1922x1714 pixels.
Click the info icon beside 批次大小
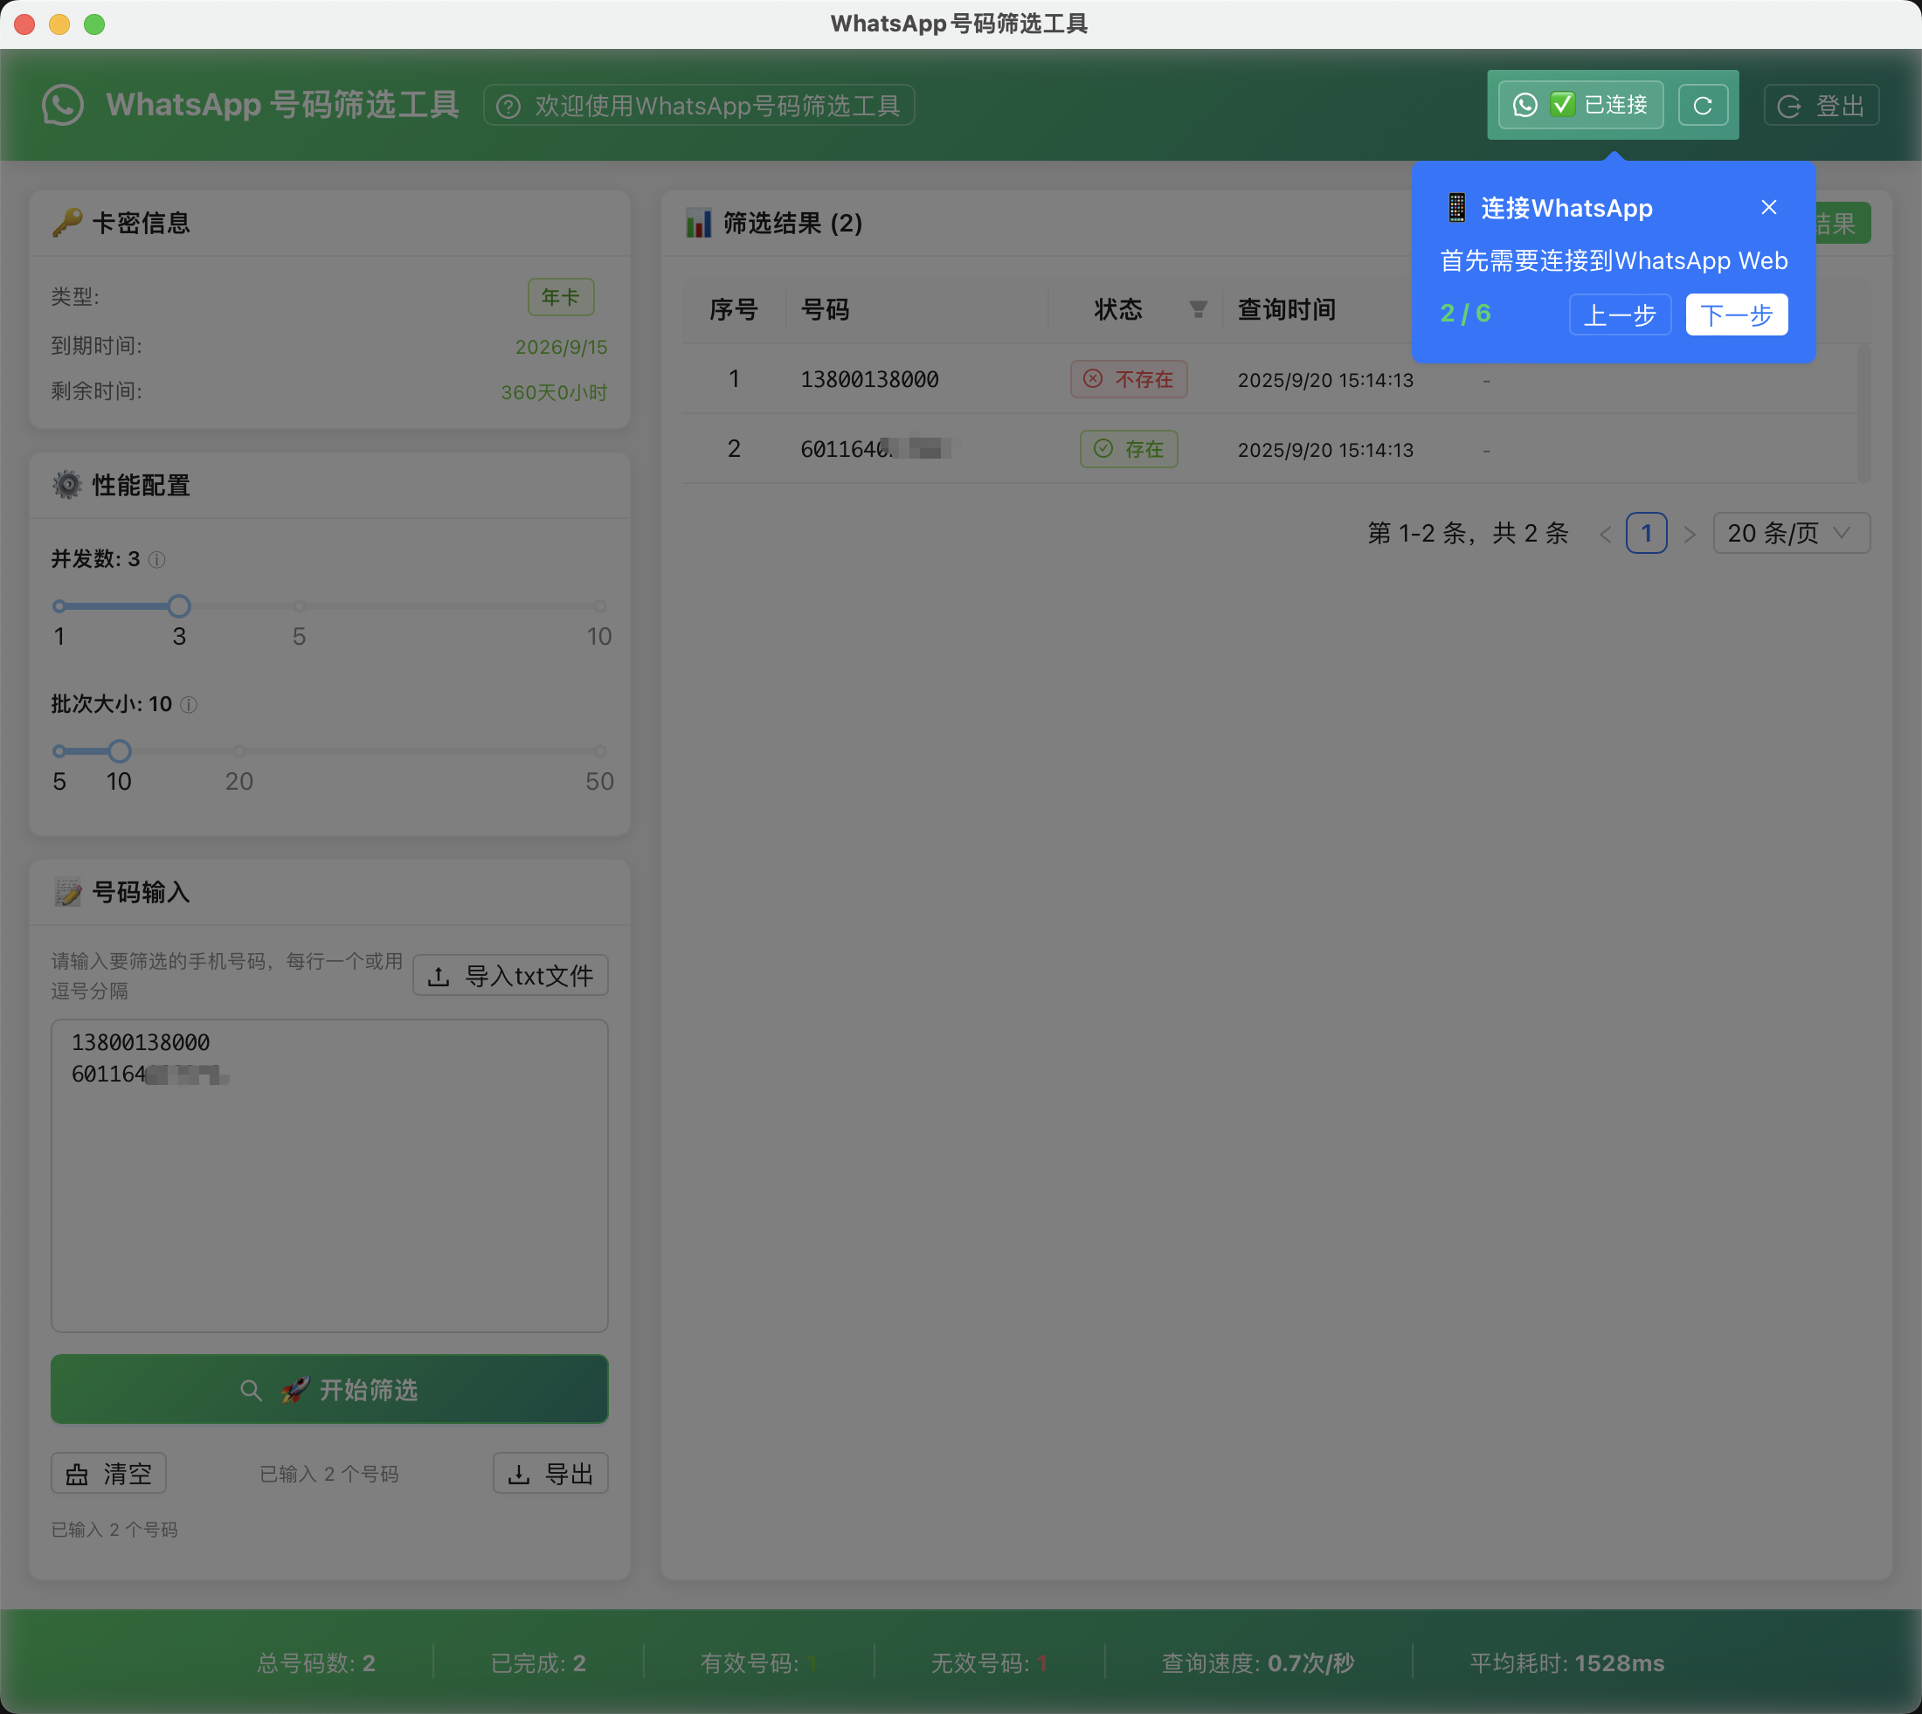[x=189, y=704]
